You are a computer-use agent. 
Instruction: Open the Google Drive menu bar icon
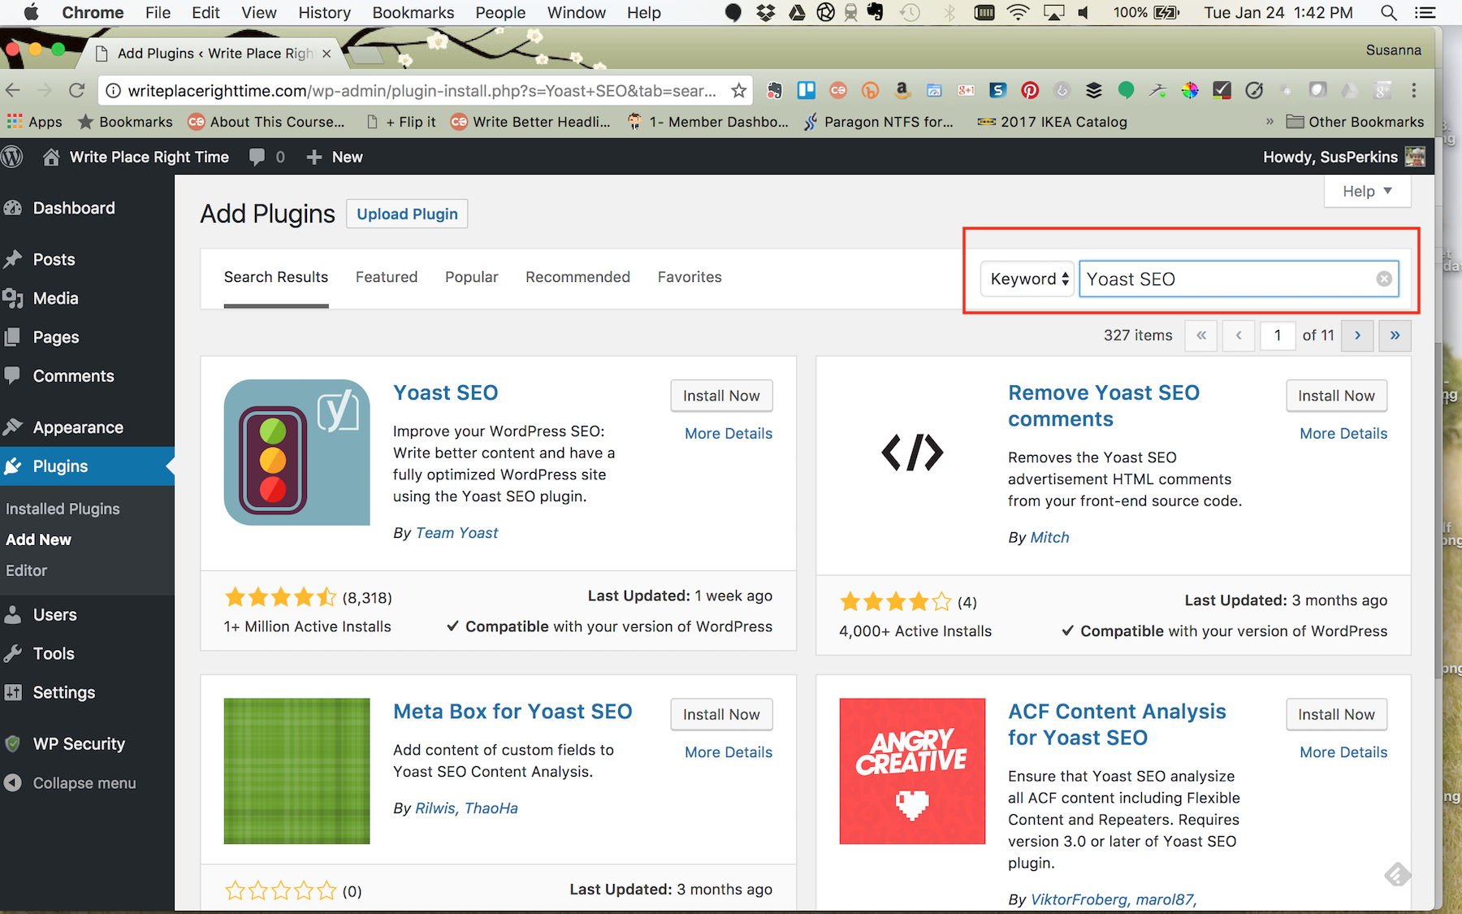(x=797, y=12)
